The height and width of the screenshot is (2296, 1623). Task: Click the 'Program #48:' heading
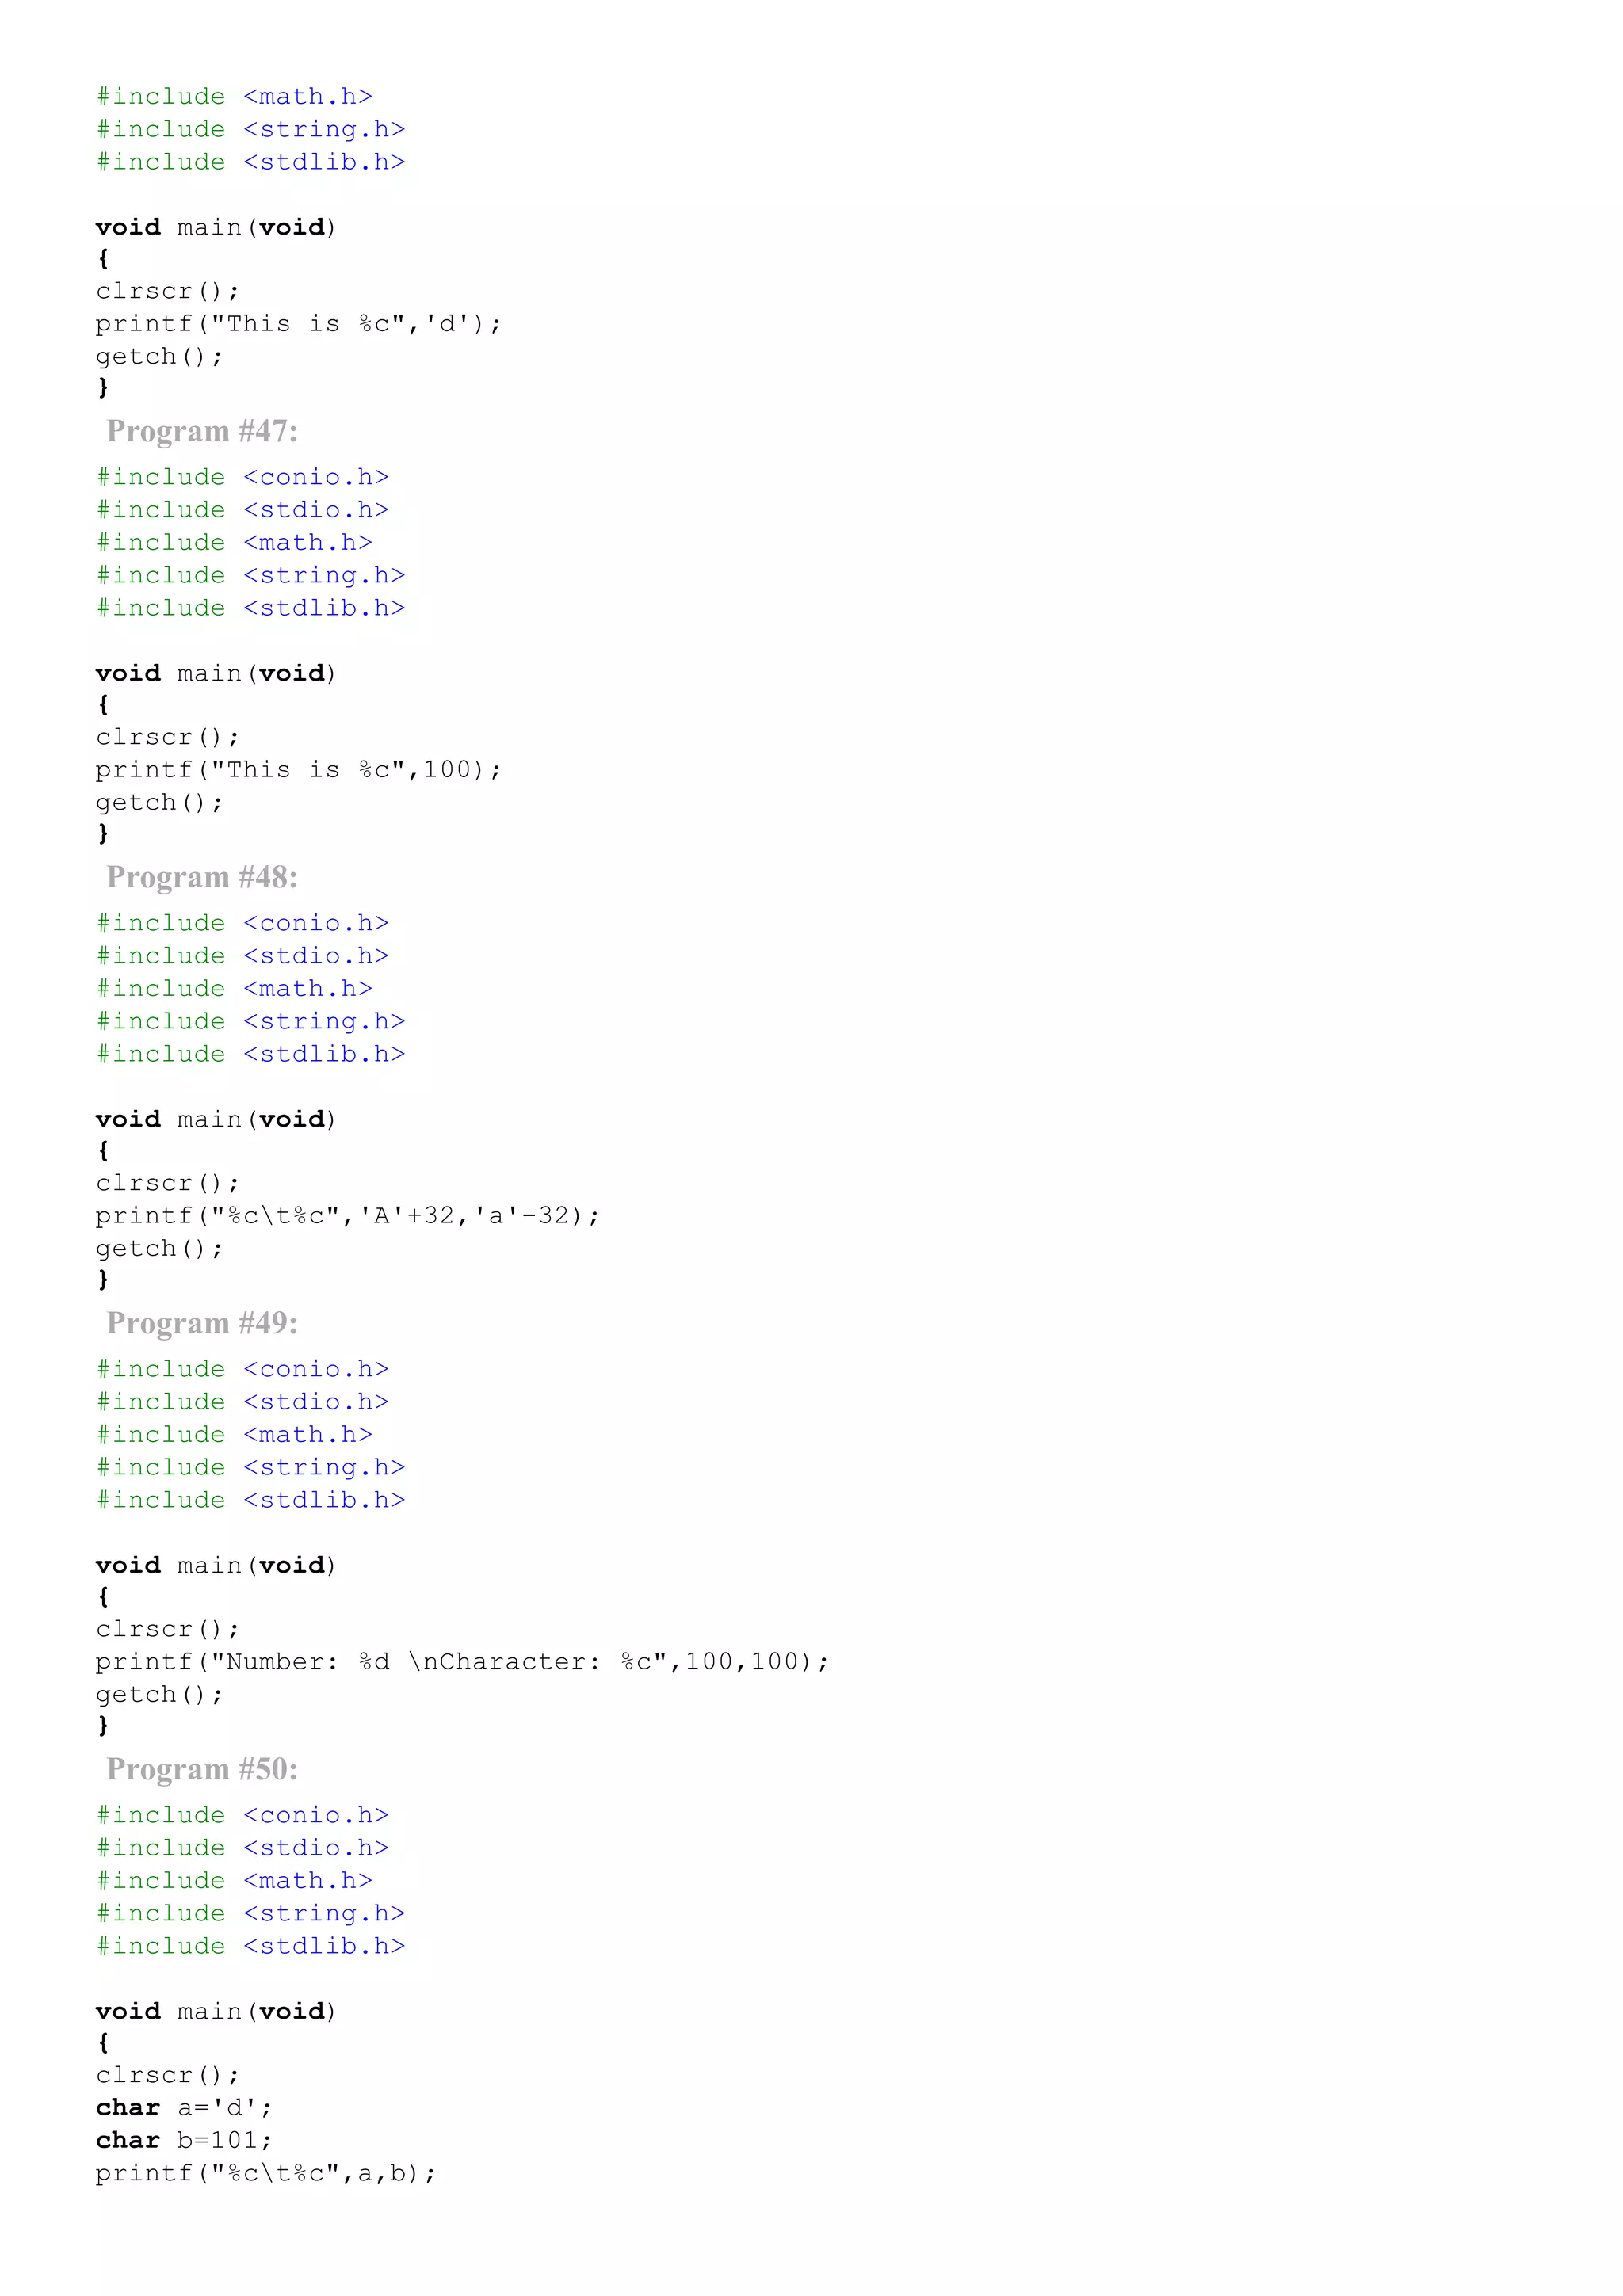202,877
